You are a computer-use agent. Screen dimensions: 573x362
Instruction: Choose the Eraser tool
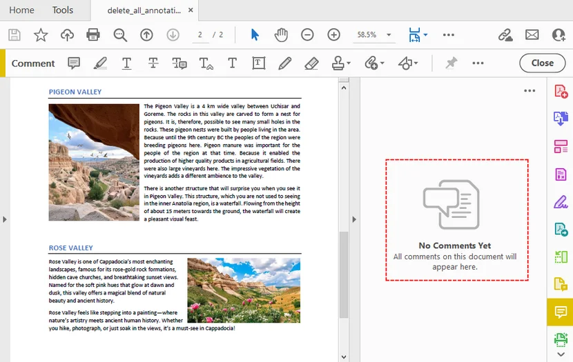click(311, 63)
